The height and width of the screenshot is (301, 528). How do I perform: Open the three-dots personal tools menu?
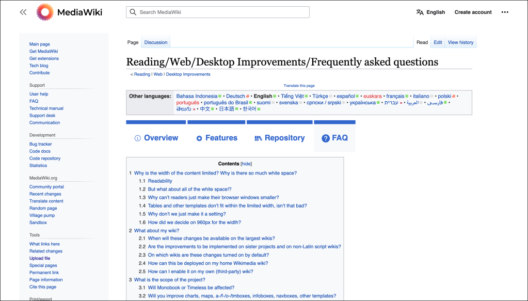[x=505, y=12]
